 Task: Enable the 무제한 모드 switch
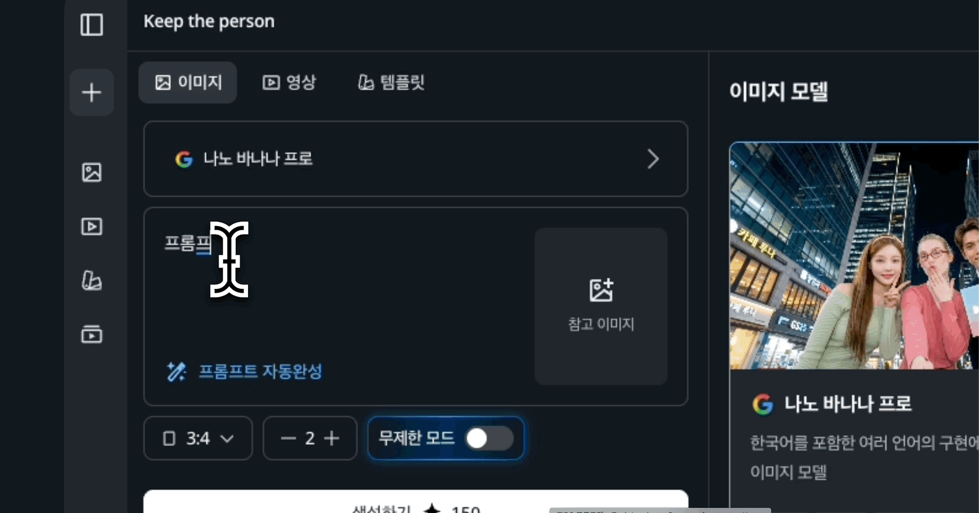tap(489, 438)
